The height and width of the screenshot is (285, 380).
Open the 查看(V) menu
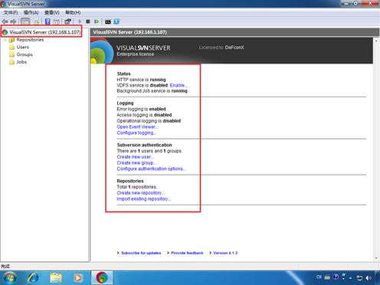tap(52, 12)
